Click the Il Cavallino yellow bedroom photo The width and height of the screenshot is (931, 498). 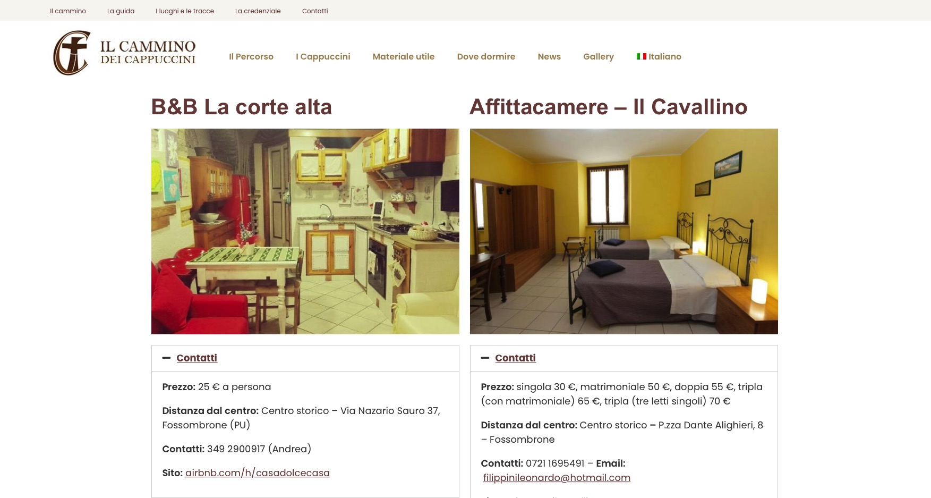click(624, 231)
